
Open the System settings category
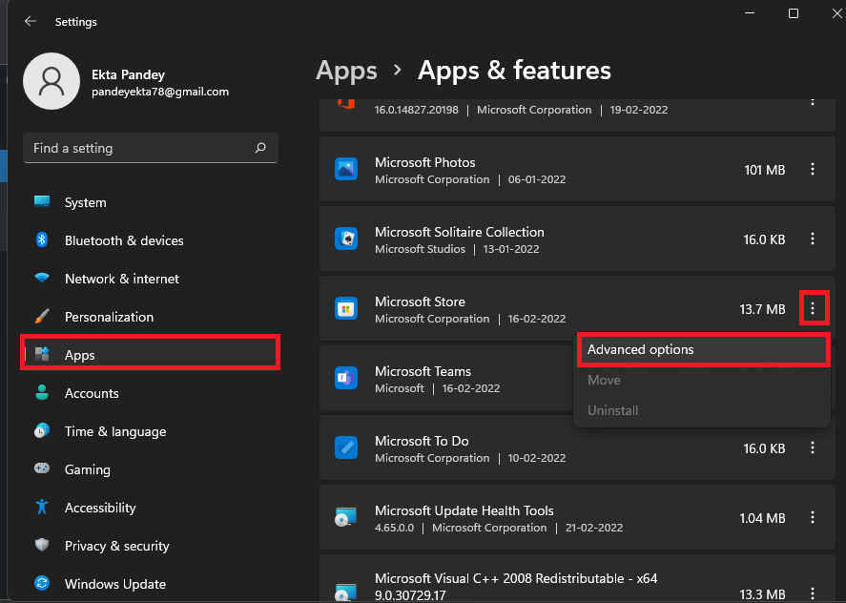pyautogui.click(x=85, y=202)
